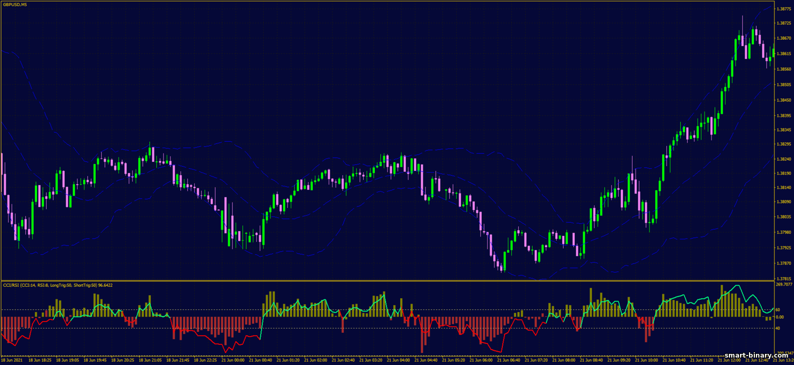Click the 60 level on indicator scale

click(x=778, y=309)
